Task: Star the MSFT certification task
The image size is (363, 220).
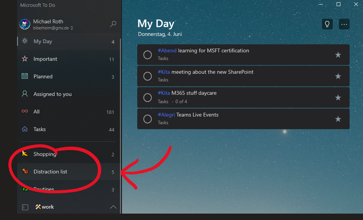Action: pos(338,55)
